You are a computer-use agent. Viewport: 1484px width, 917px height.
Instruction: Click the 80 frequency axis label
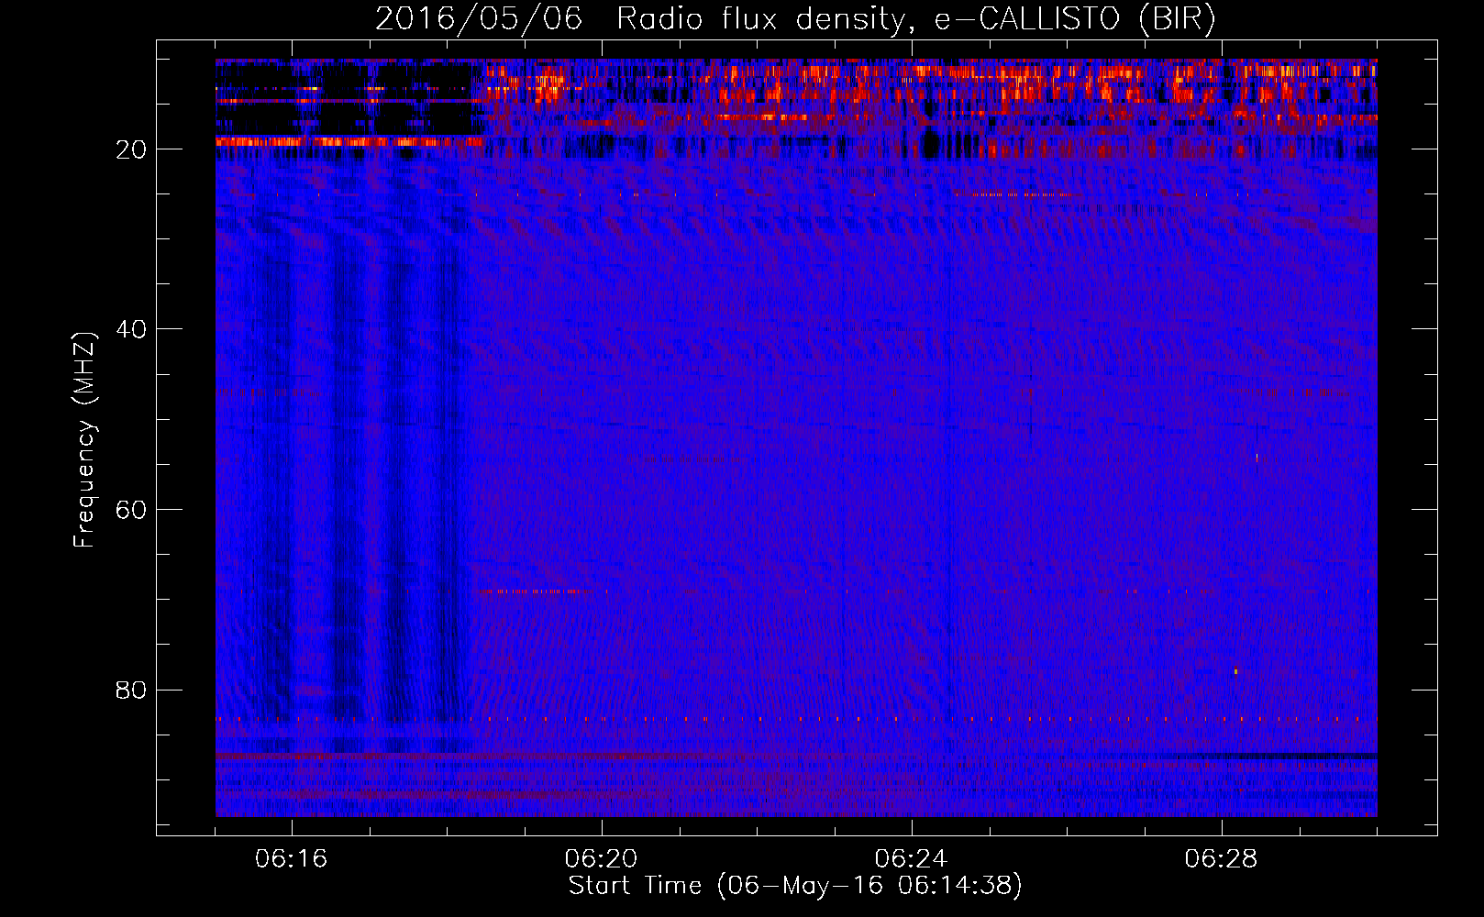tap(132, 690)
